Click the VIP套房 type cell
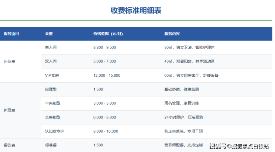The image size is (275, 152). [52, 75]
